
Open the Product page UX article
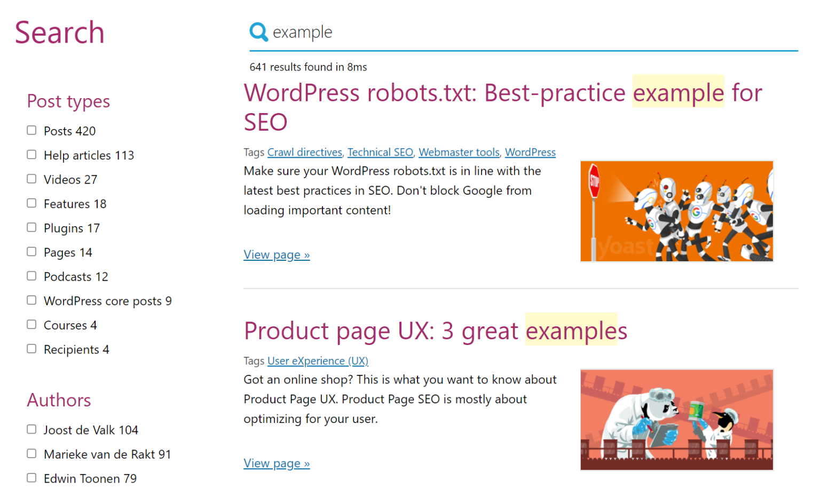435,331
